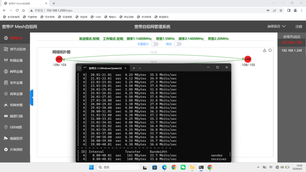Open 网络拓扑 in the sidebar
The image size is (306, 172).
[x=15, y=38]
